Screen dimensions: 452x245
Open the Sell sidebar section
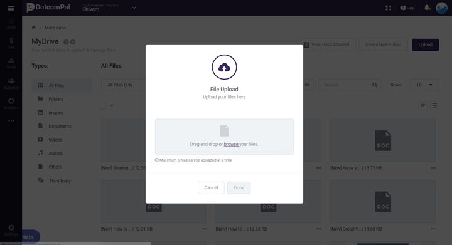tap(11, 43)
